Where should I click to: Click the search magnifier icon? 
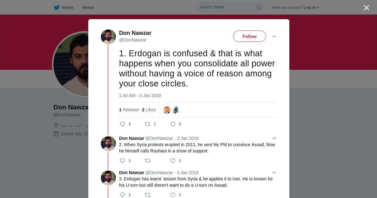pos(259,7)
